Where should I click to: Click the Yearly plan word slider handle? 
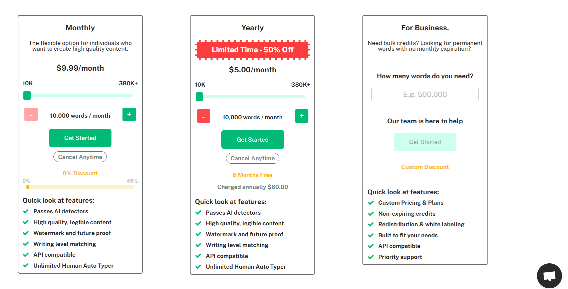point(200,97)
